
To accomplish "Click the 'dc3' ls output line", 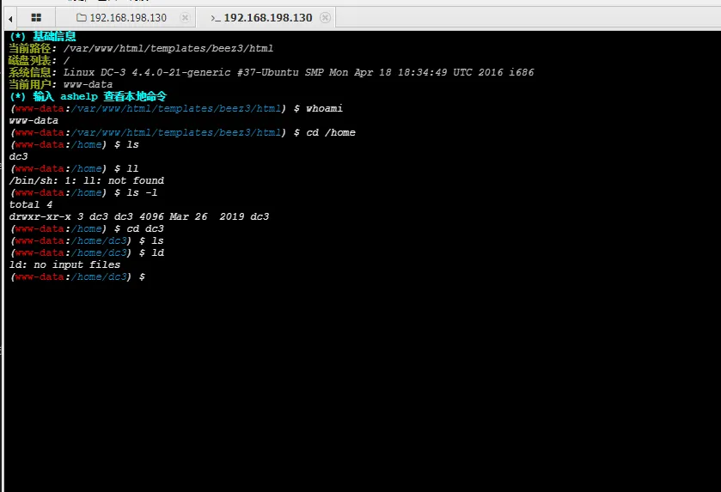I will pos(18,156).
